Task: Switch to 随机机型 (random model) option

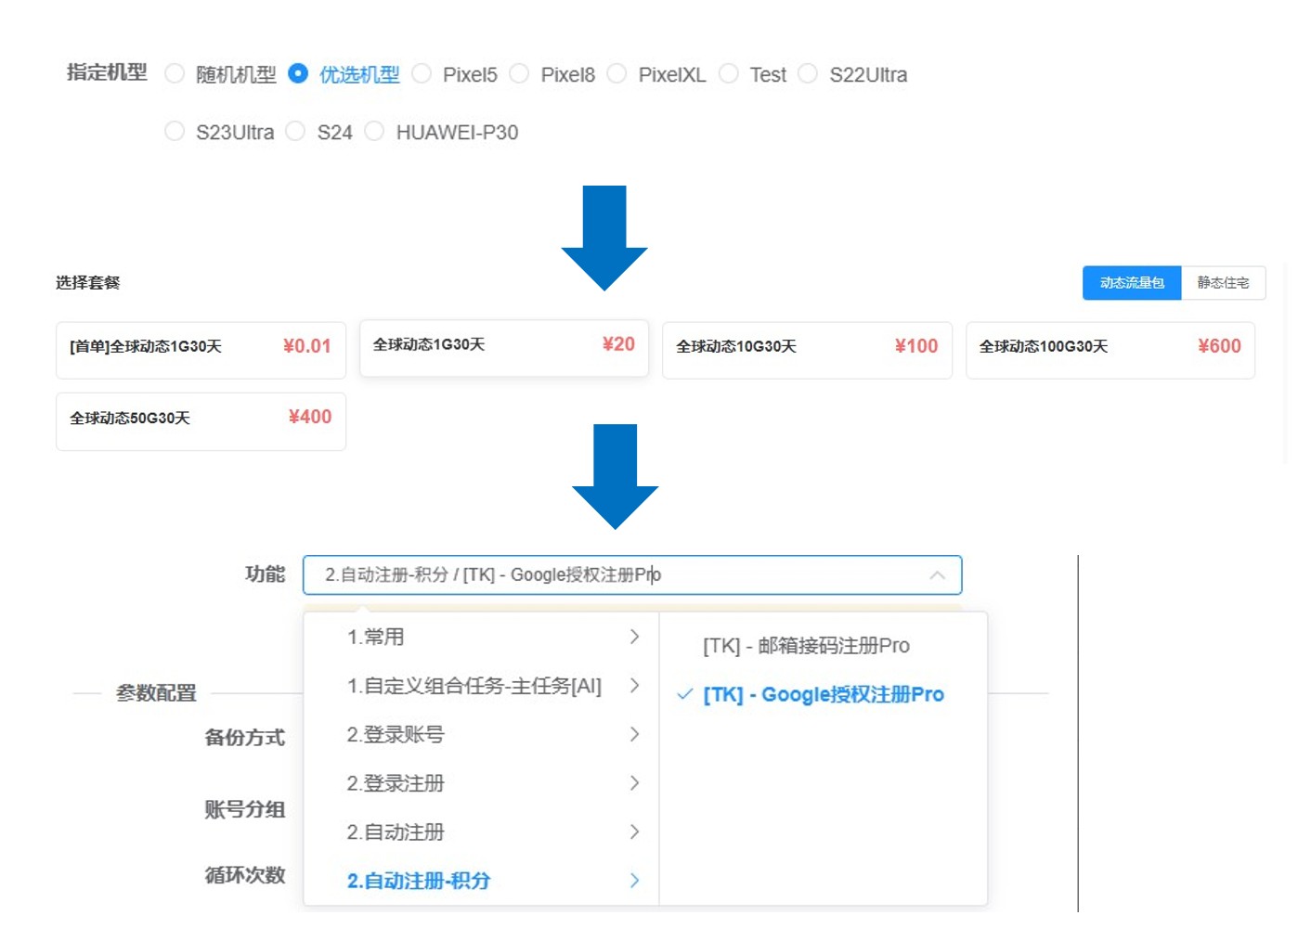Action: click(x=175, y=74)
